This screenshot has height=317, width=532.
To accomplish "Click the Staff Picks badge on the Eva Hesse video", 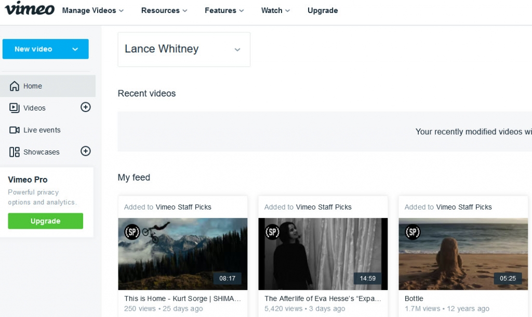I will (272, 232).
